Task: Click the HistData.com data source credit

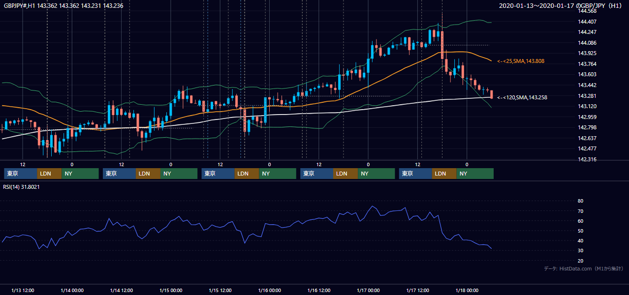Action: (x=583, y=268)
